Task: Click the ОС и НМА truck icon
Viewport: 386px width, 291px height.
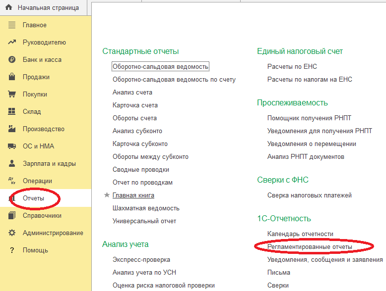Action: coord(12,146)
